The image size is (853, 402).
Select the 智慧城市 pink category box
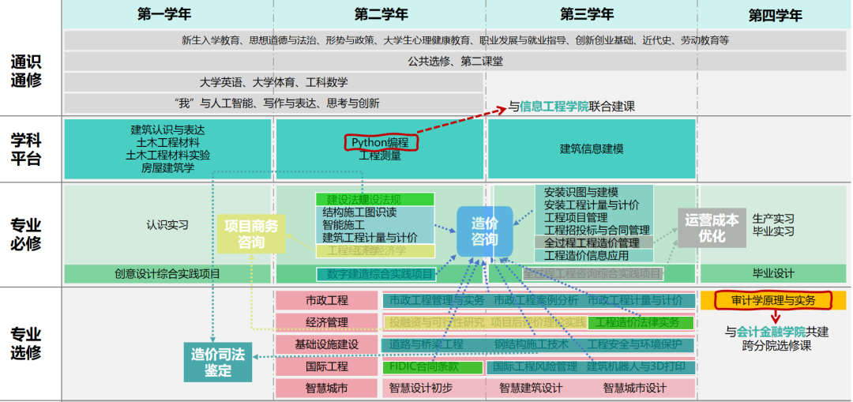click(326, 389)
